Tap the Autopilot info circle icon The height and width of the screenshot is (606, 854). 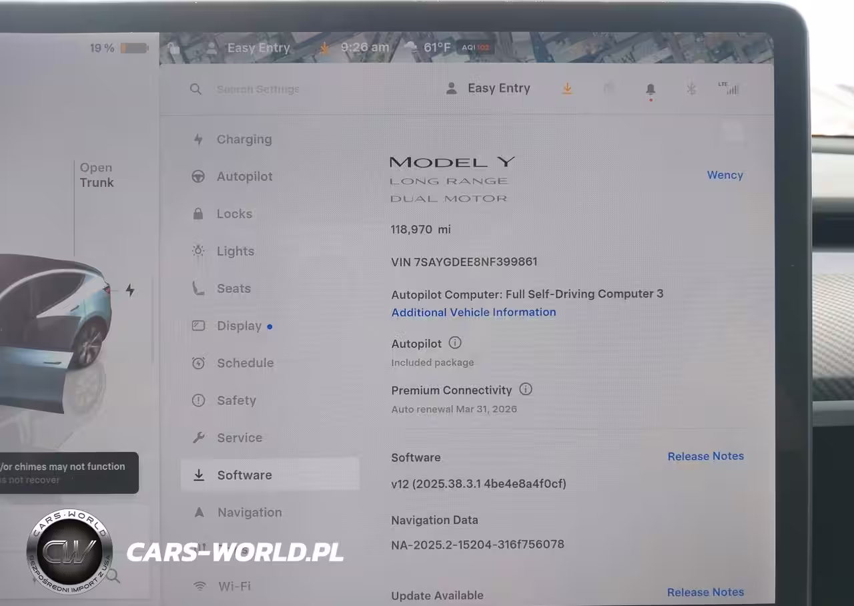pyautogui.click(x=455, y=343)
